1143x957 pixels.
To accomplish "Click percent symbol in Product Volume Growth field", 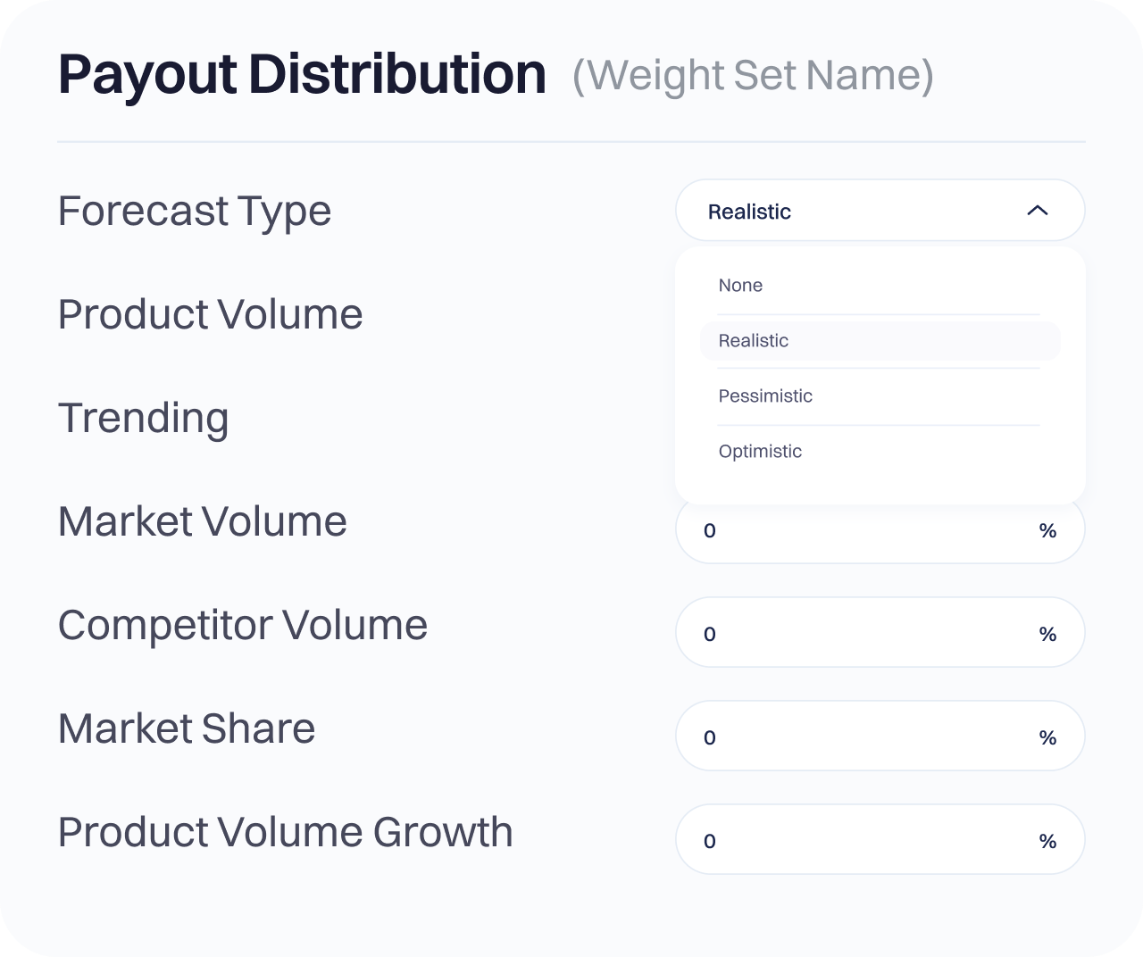I will click(x=1047, y=842).
